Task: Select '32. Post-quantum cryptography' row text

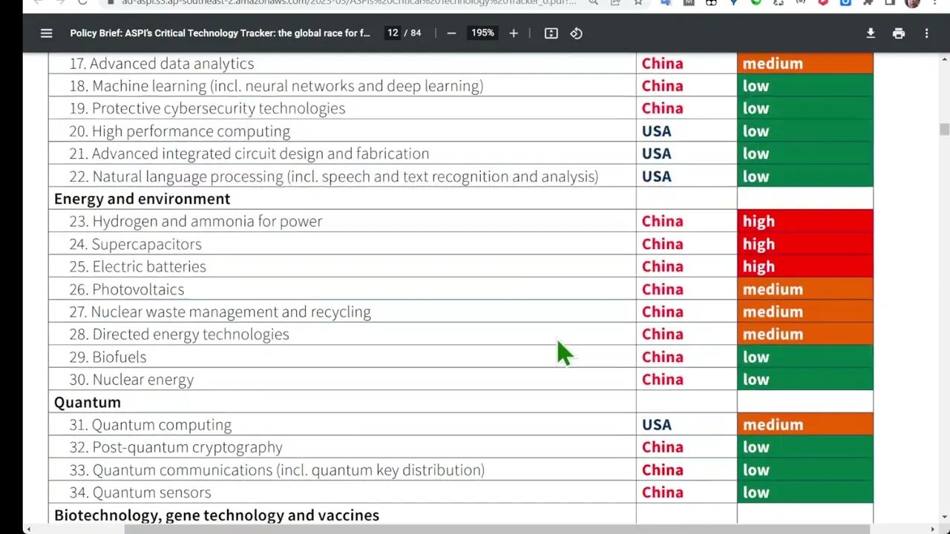Action: tap(176, 447)
